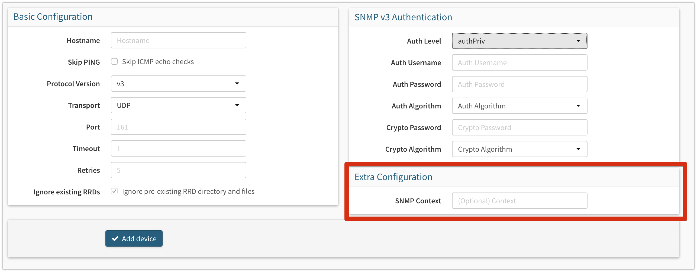The width and height of the screenshot is (697, 272).
Task: Click into the Port field
Action: [178, 127]
